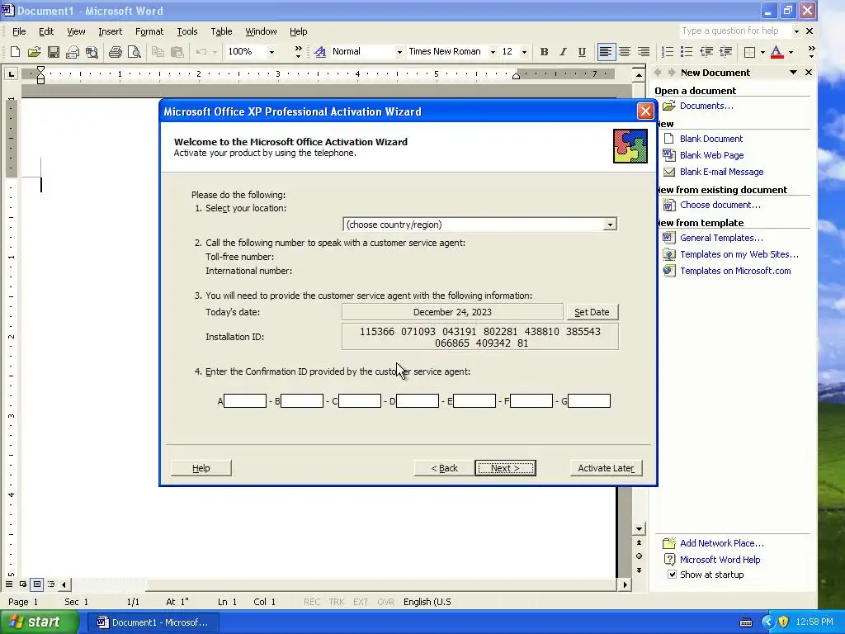Open the Zoom 100% dropdown

click(271, 52)
